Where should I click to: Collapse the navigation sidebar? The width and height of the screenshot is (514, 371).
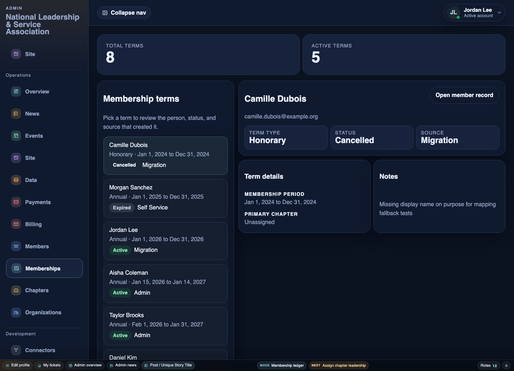124,12
